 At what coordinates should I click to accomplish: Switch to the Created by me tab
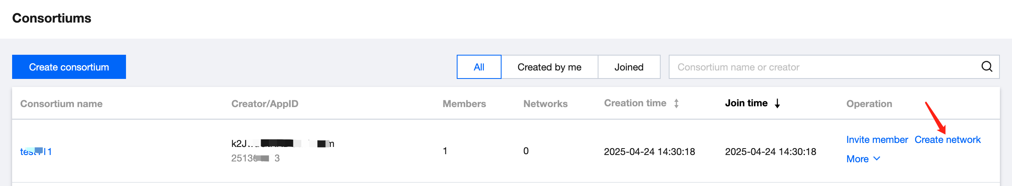click(x=549, y=67)
